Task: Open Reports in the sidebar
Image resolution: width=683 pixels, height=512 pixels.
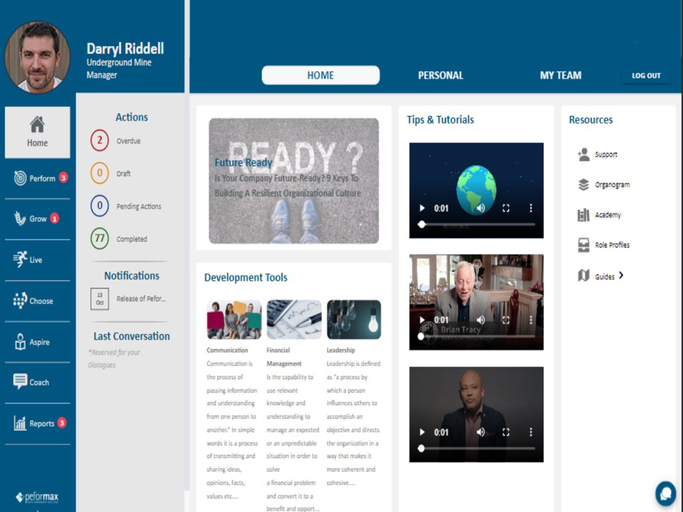Action: 38,423
